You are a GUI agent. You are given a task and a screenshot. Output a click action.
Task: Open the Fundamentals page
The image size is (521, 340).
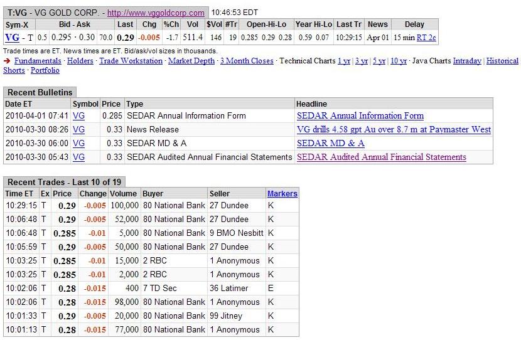coord(38,61)
